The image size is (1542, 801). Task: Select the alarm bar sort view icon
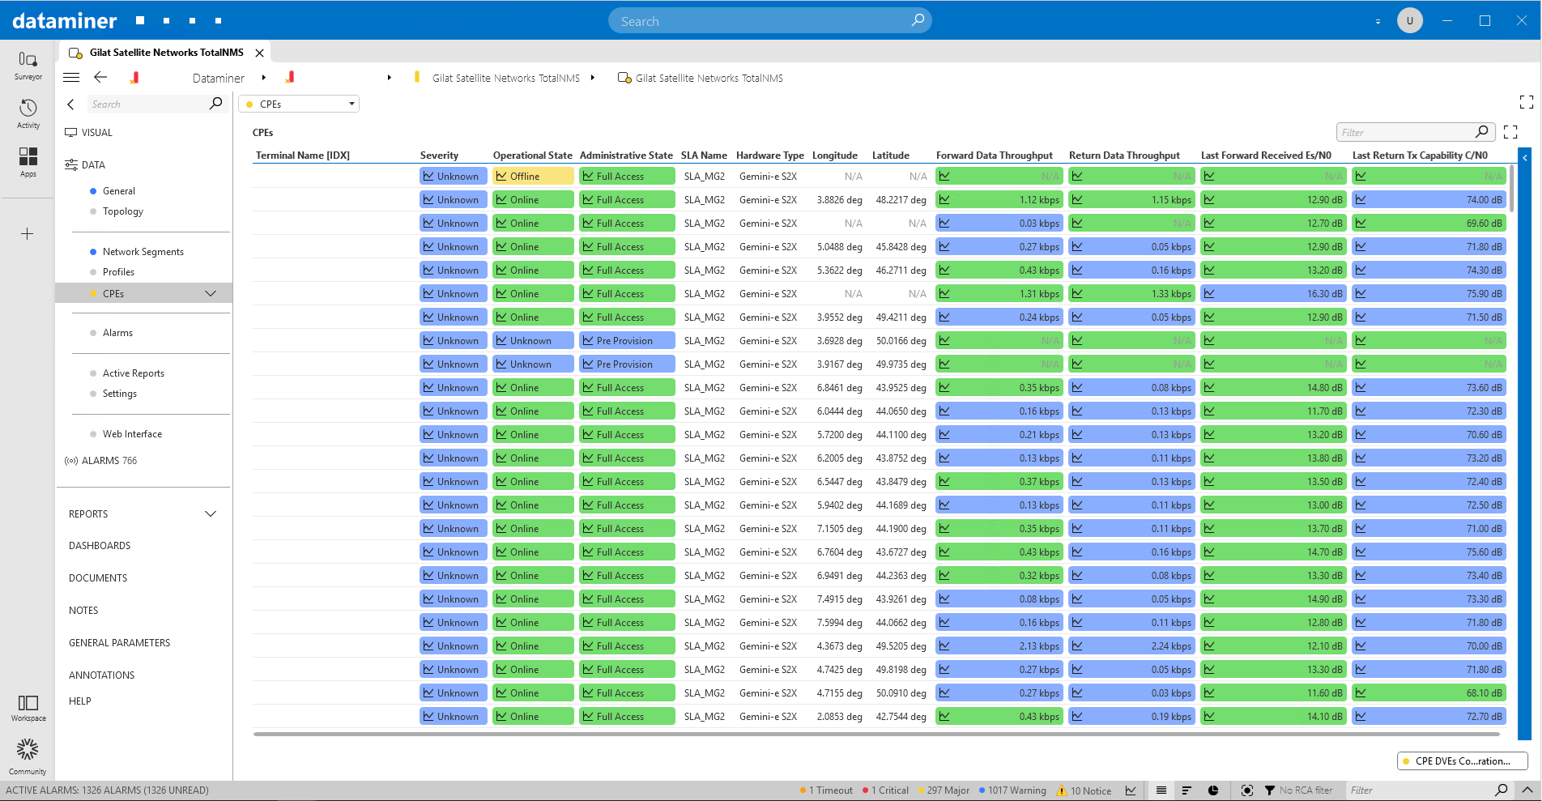[x=1186, y=790]
